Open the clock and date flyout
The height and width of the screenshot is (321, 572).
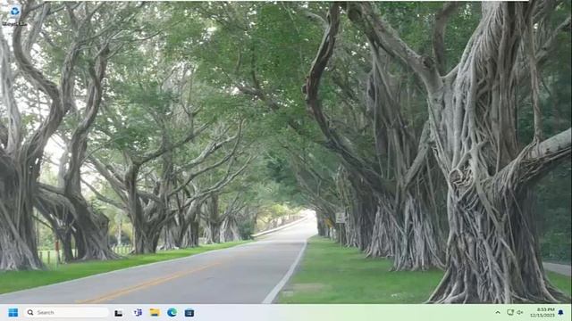[x=543, y=313]
